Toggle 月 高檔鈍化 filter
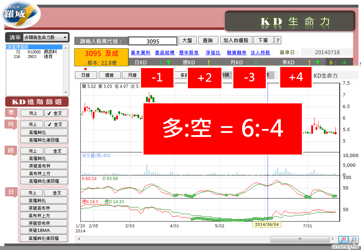The image size is (361, 250). 44,132
